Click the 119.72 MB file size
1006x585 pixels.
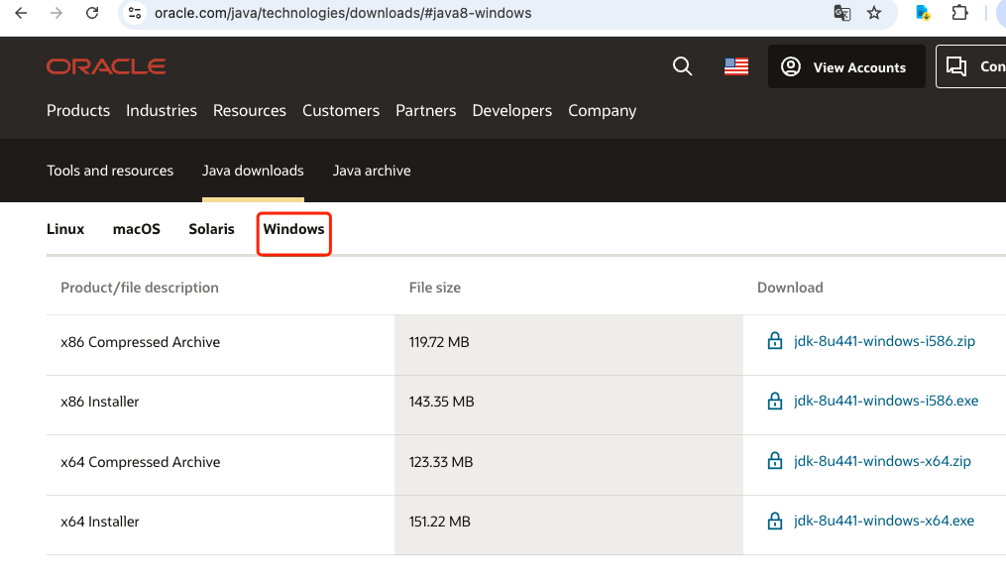tap(439, 342)
